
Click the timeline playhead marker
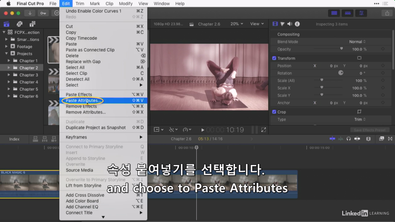tap(197, 147)
